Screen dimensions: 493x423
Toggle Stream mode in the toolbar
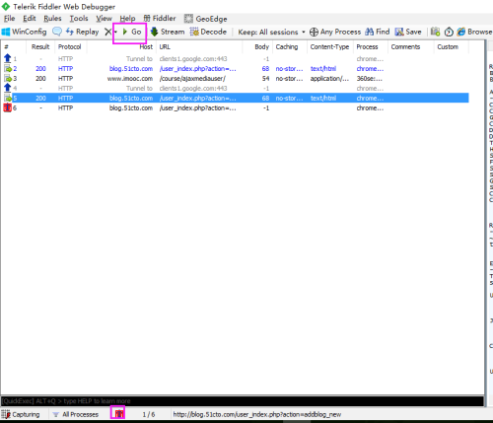click(168, 32)
